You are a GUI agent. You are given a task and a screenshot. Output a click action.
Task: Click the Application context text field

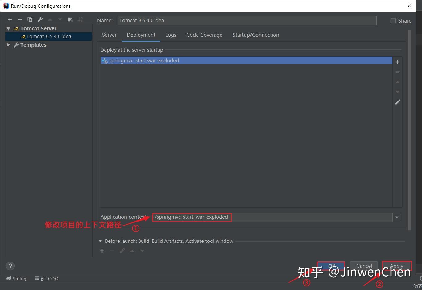pos(272,217)
